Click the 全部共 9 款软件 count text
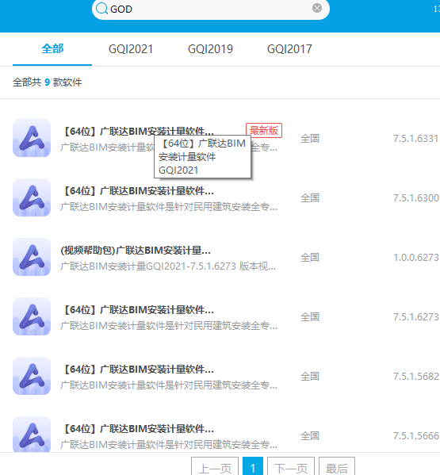The width and height of the screenshot is (440, 475). point(48,82)
